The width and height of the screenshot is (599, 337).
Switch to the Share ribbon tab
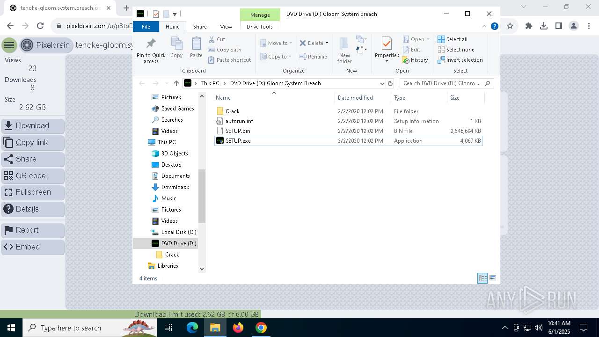(200, 27)
